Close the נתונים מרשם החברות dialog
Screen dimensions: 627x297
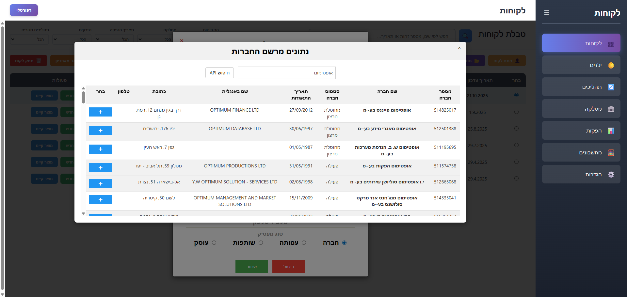click(459, 48)
